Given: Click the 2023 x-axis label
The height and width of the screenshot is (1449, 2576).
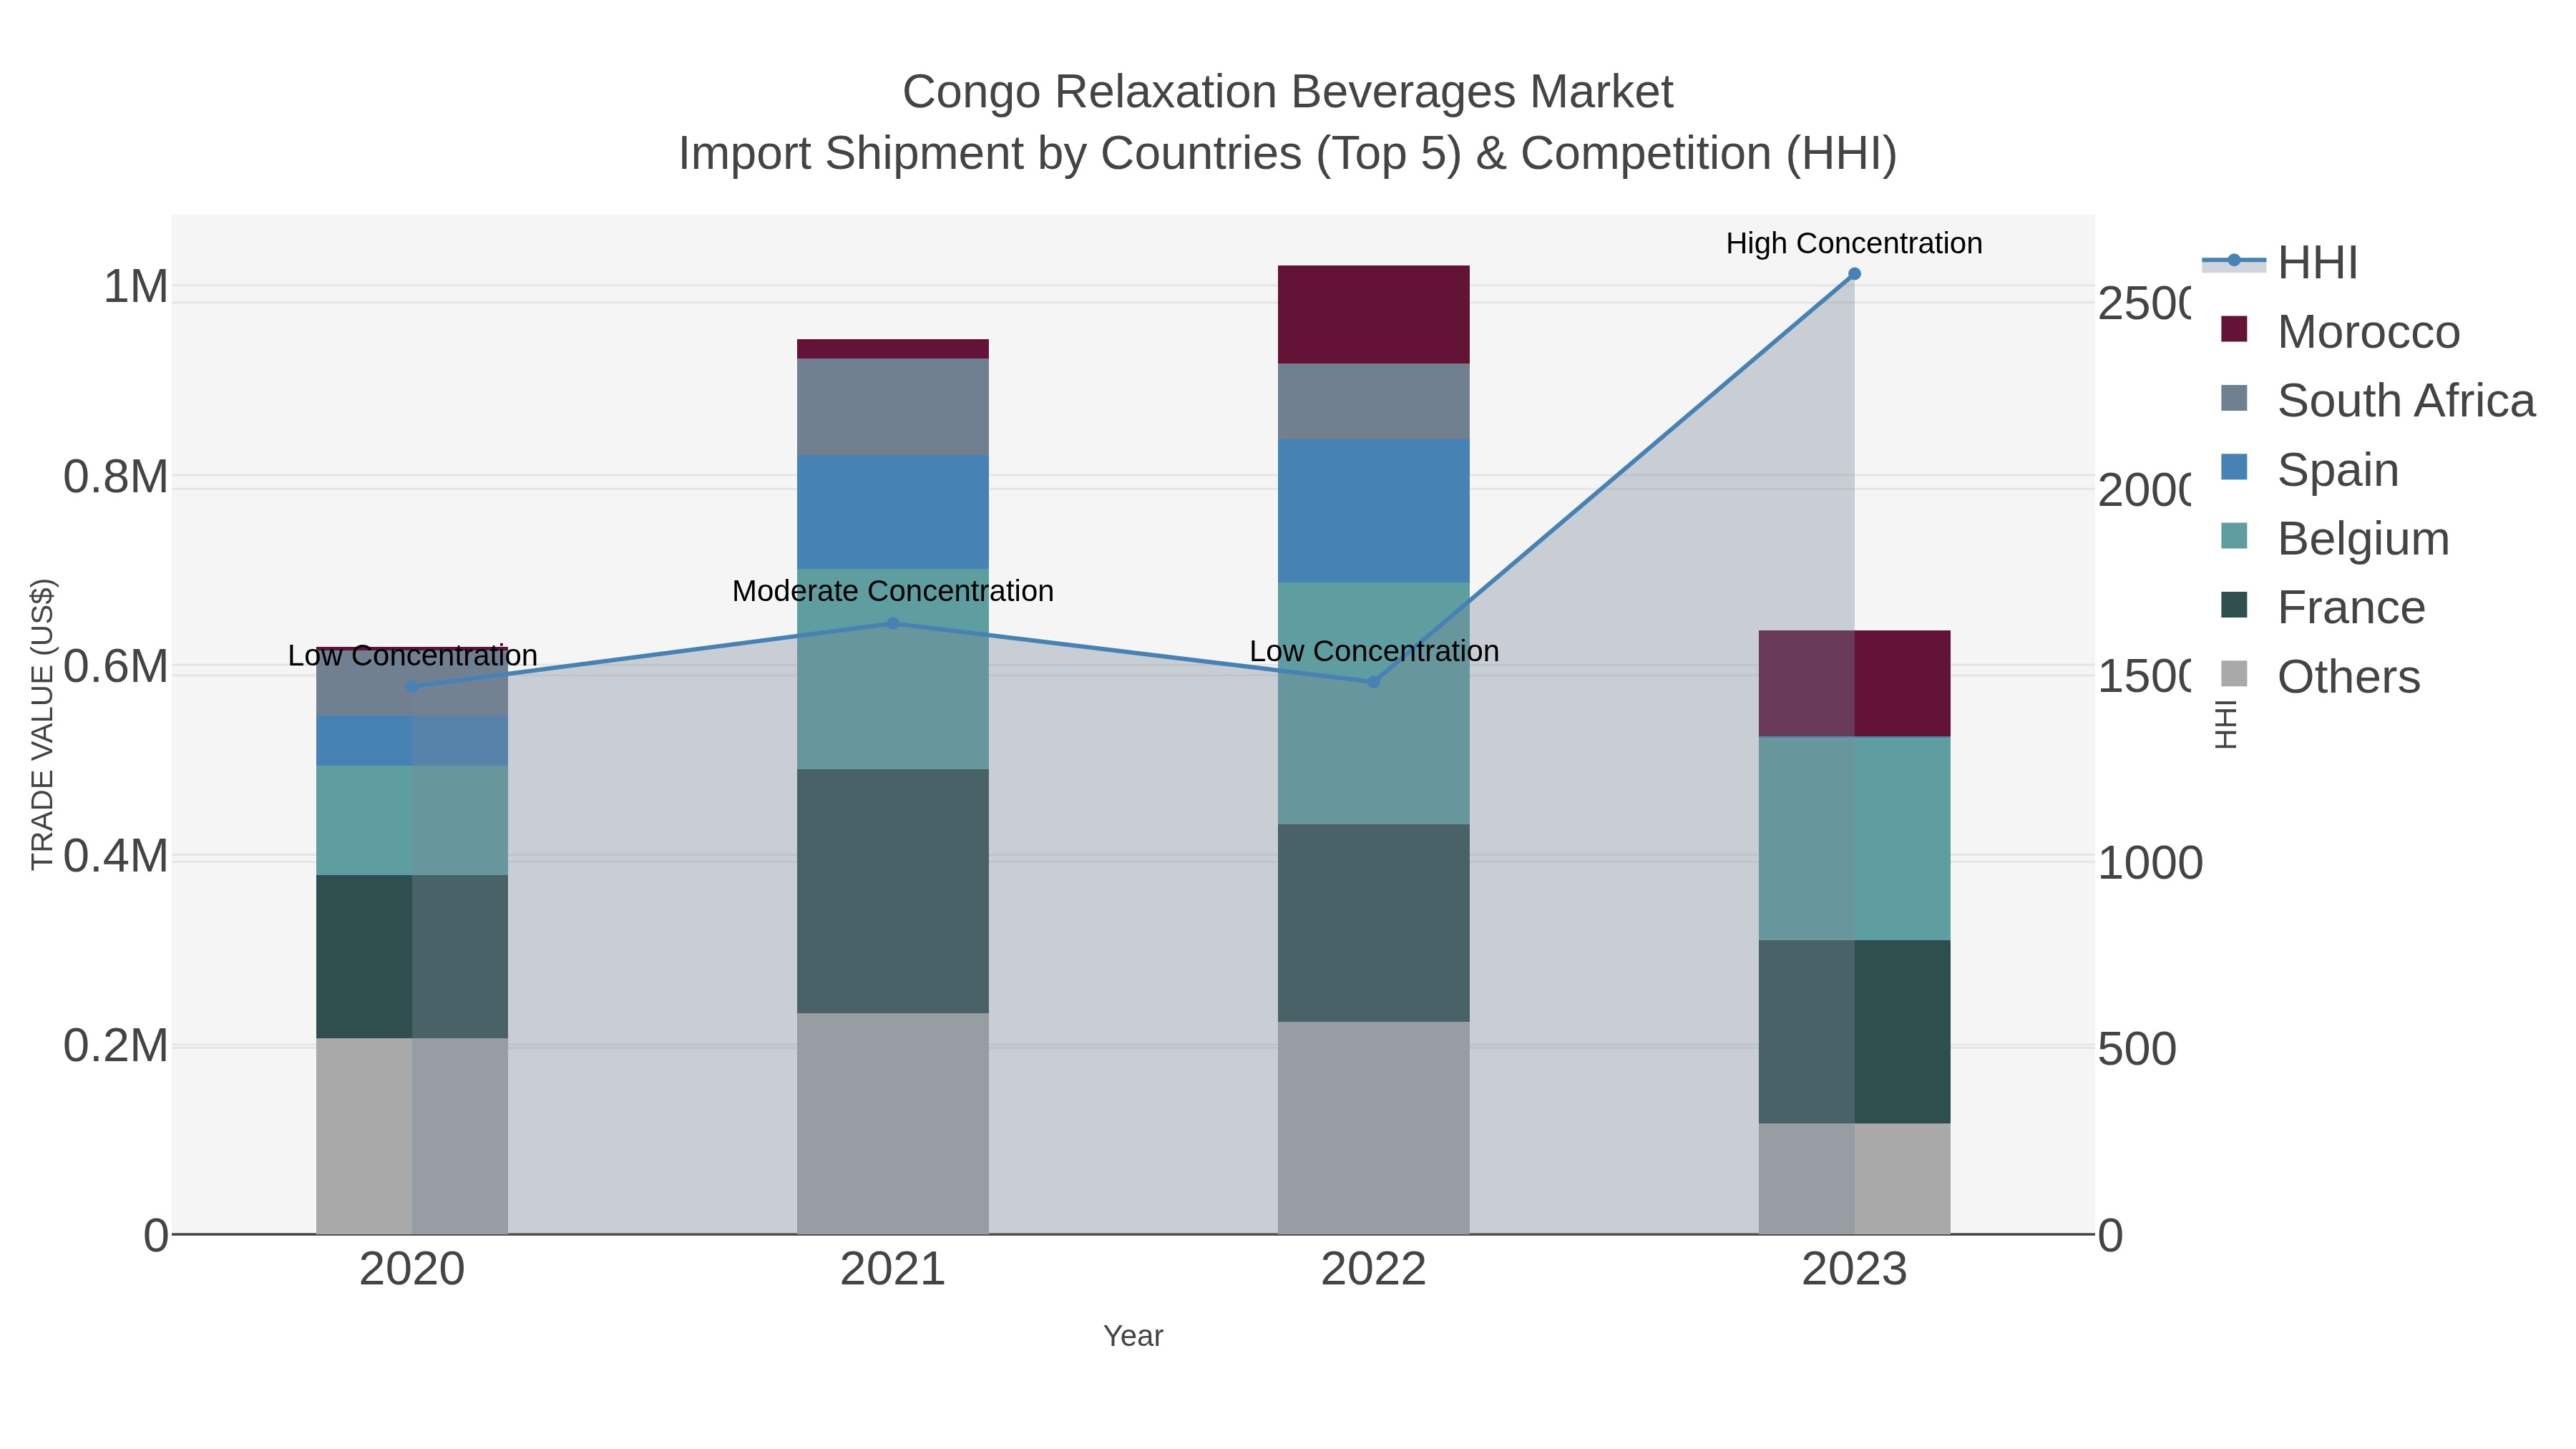Looking at the screenshot, I should click(1854, 1270).
